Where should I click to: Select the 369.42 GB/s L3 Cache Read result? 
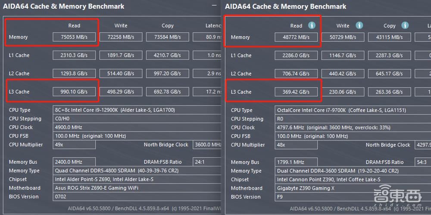[296, 92]
